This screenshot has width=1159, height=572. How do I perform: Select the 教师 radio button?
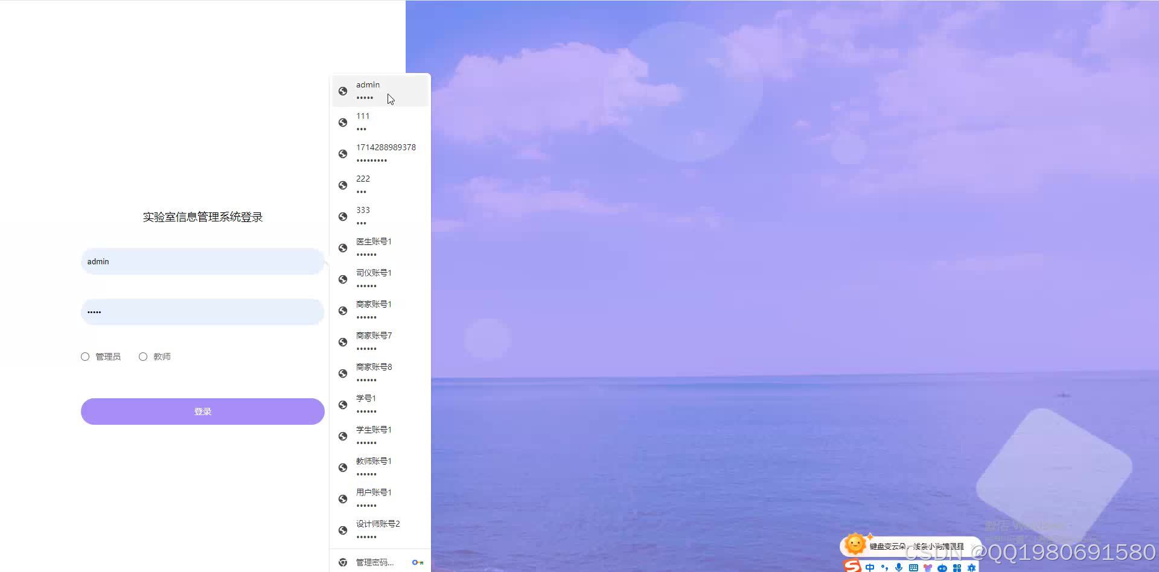pyautogui.click(x=143, y=357)
